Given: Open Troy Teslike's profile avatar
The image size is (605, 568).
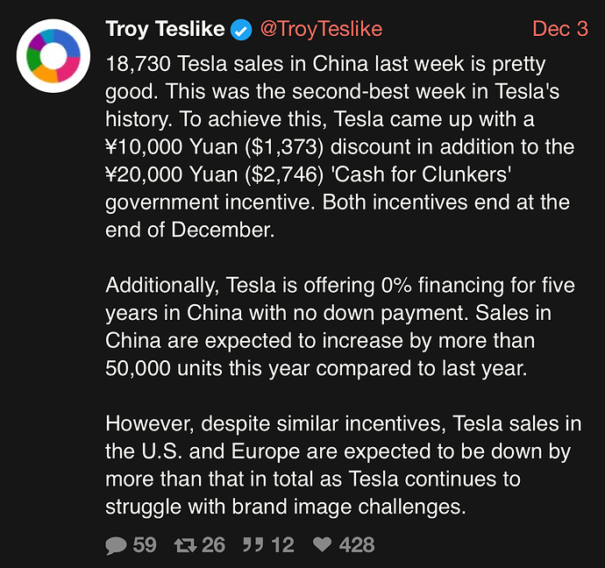Looking at the screenshot, I should click(53, 56).
